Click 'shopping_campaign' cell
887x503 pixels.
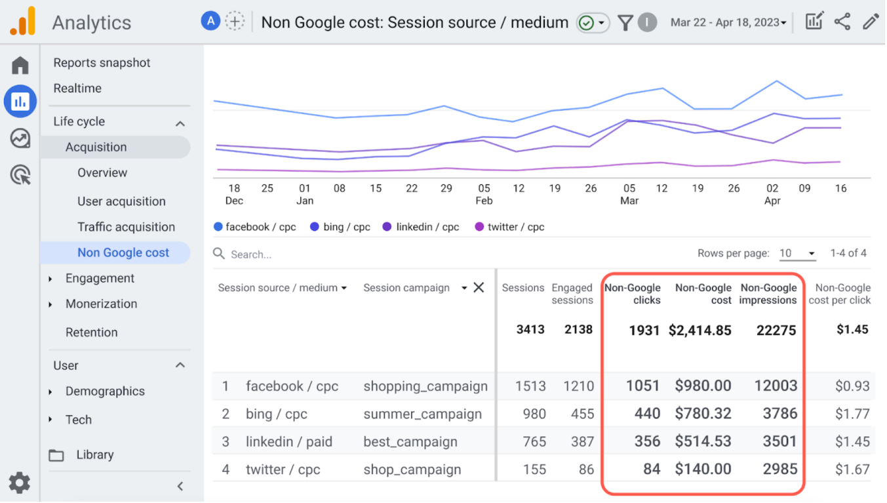[425, 386]
